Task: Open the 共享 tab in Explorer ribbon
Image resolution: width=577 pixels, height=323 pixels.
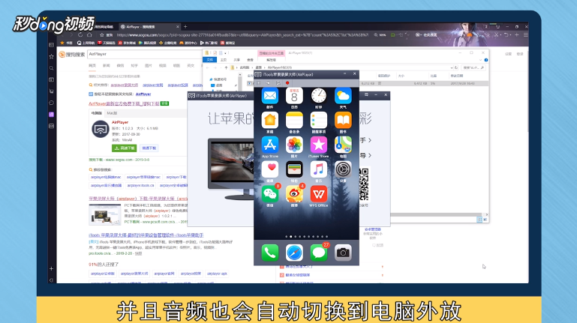Action: click(x=236, y=60)
